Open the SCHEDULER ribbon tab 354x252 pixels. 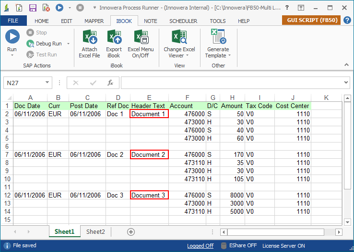click(183, 21)
